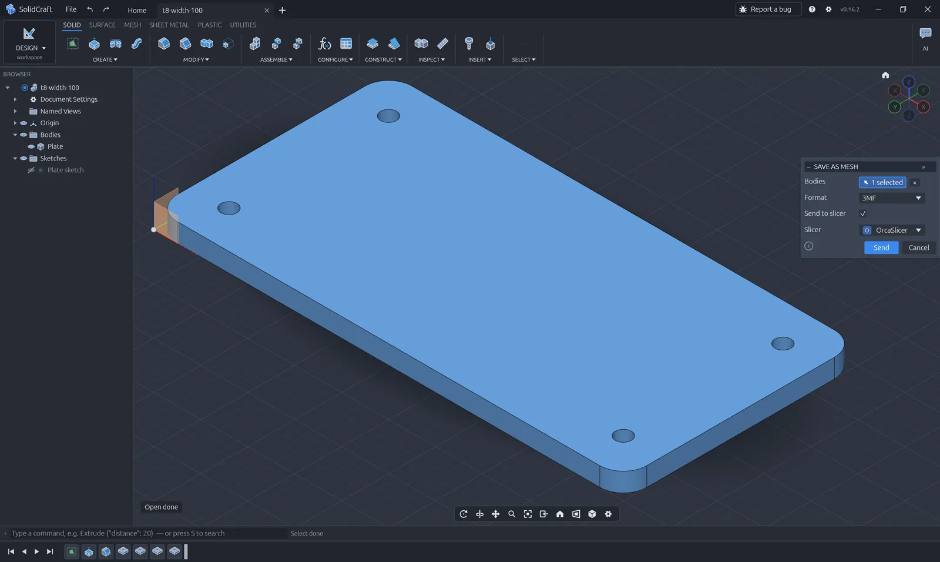The height and width of the screenshot is (562, 940).
Task: Click the viewport home view icon
Action: click(885, 75)
